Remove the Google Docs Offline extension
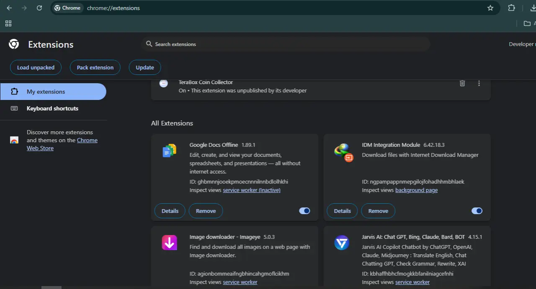 coord(206,211)
